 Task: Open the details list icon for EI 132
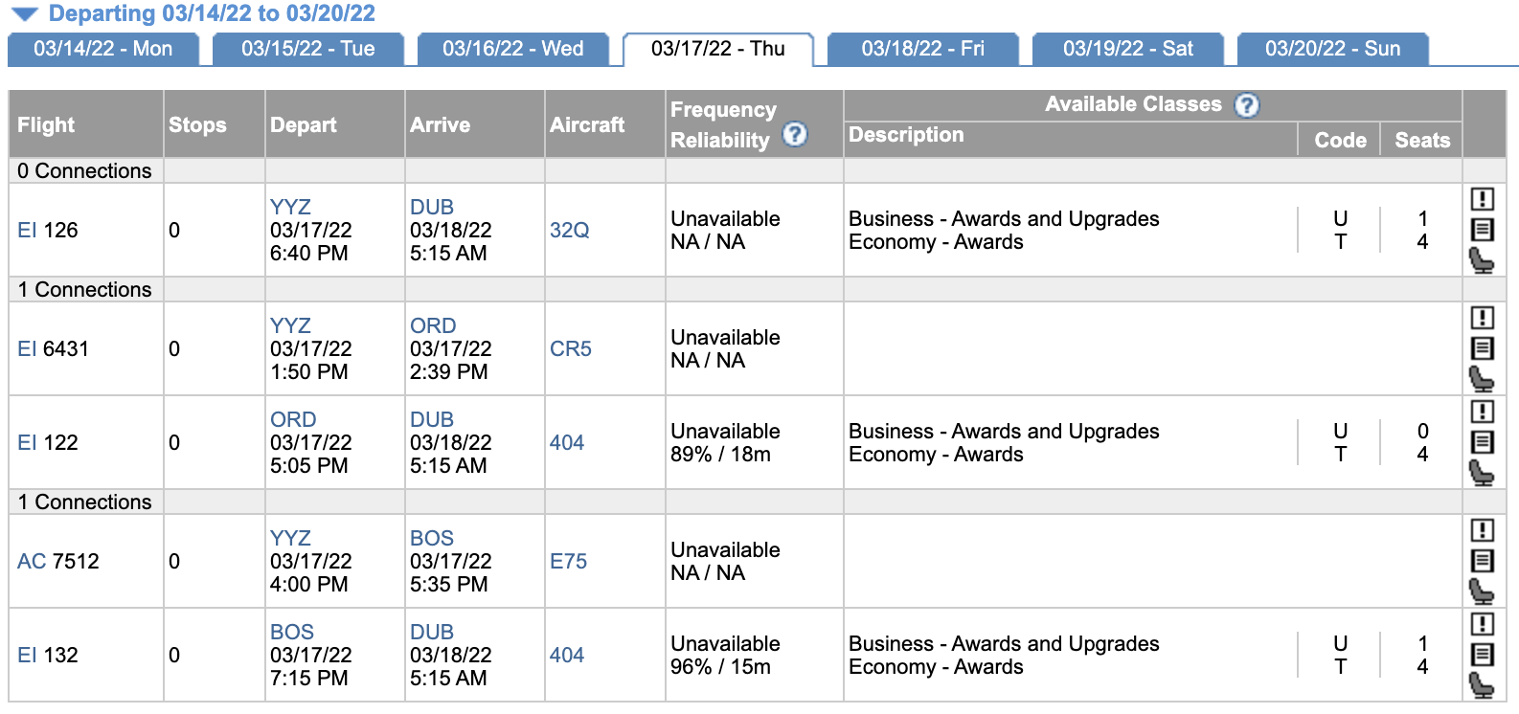pos(1482,655)
